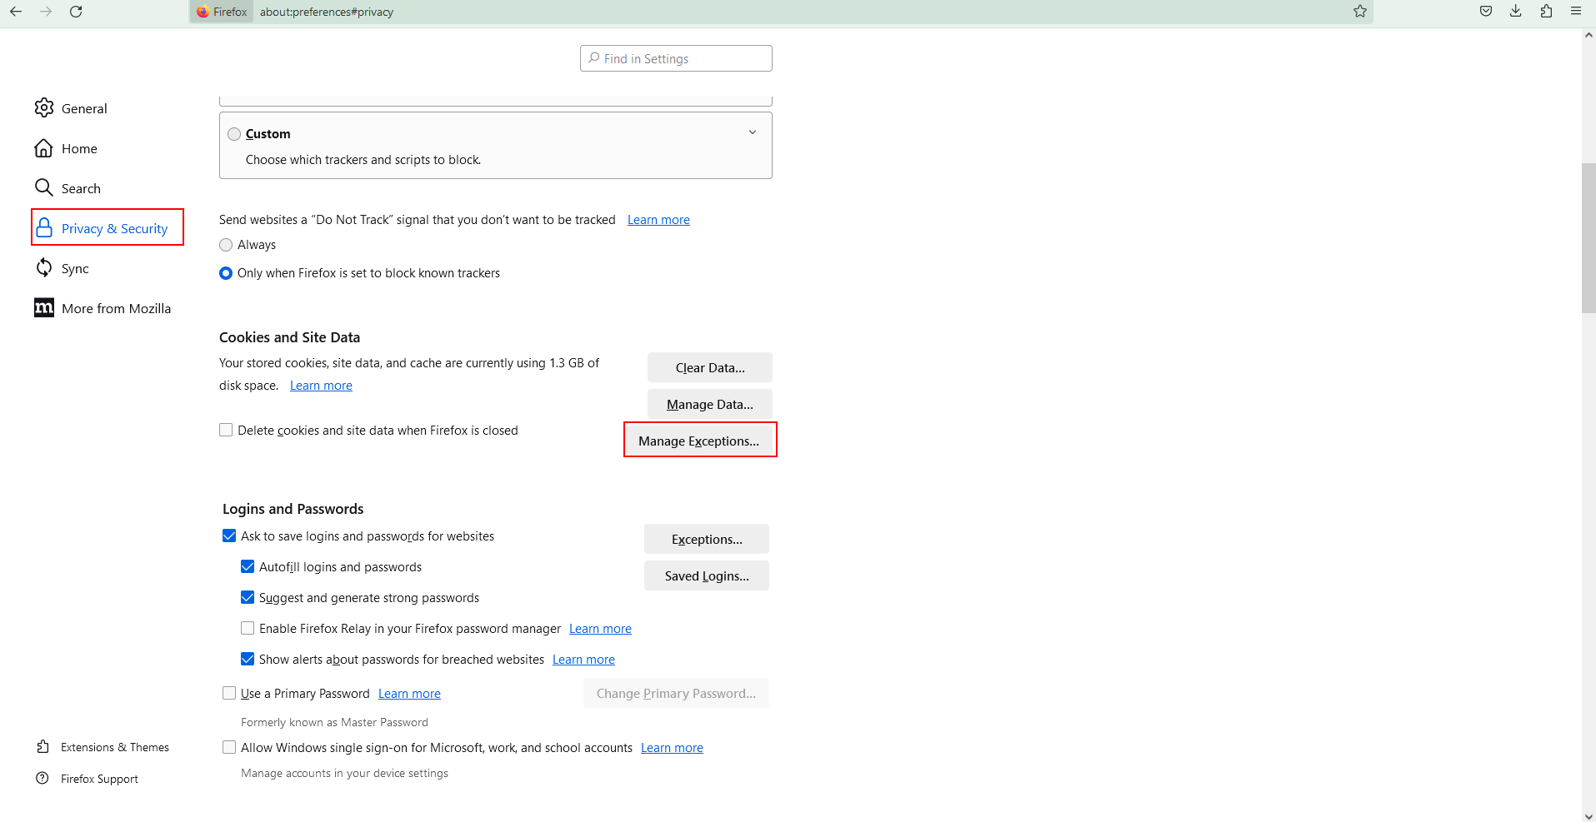Screen dimensions: 1596x822
Task: Click the Find in Settings field
Action: tap(676, 58)
